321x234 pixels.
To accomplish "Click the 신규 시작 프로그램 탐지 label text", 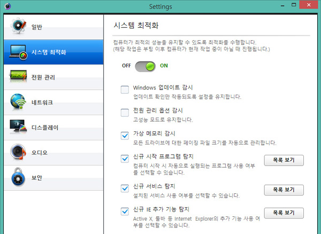I will tap(163, 156).
